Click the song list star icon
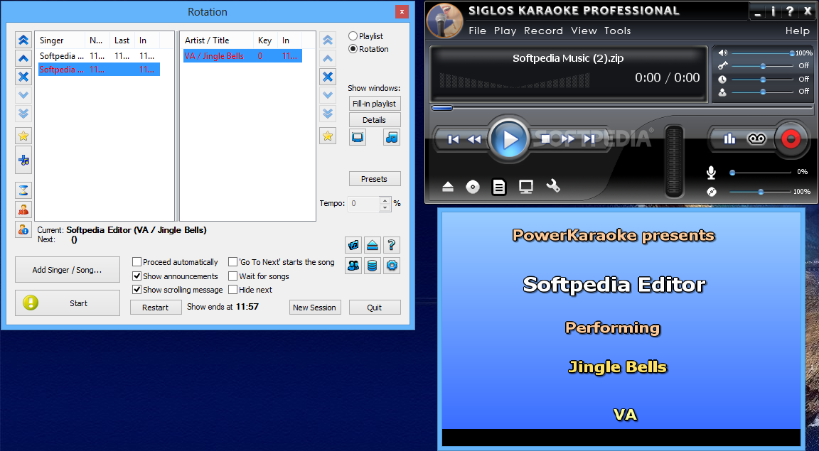The height and width of the screenshot is (451, 819). click(328, 136)
